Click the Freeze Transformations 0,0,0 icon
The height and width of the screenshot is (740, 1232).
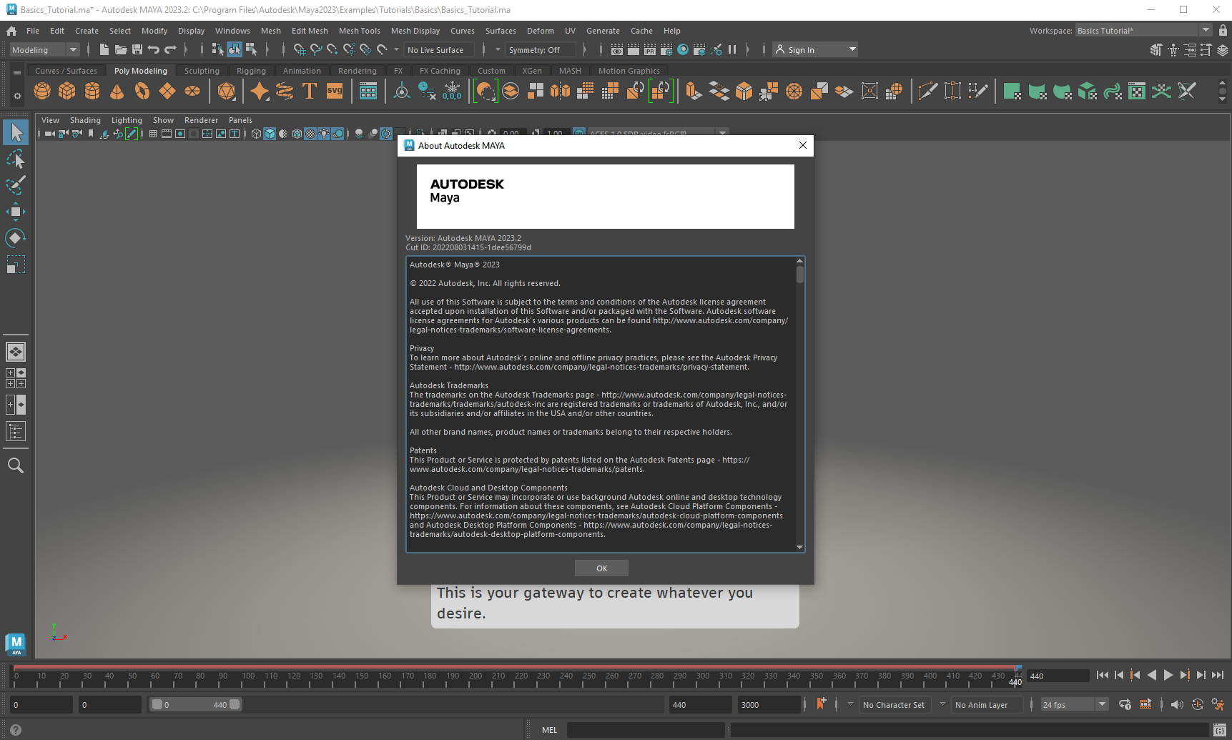452,91
